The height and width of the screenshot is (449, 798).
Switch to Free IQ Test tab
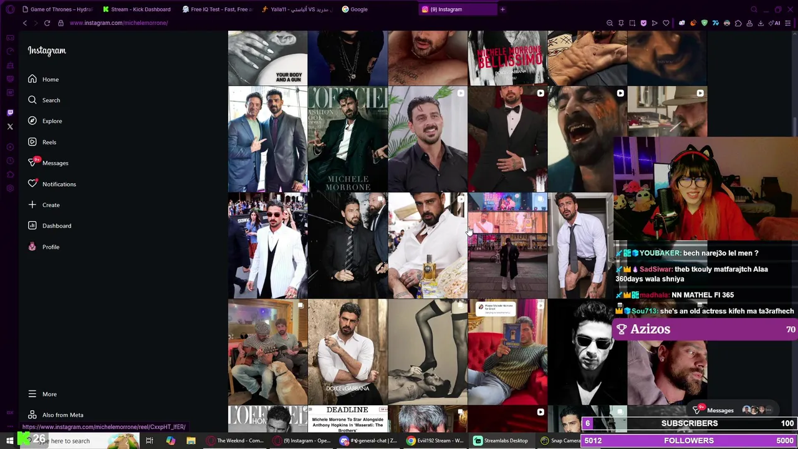coord(217,9)
